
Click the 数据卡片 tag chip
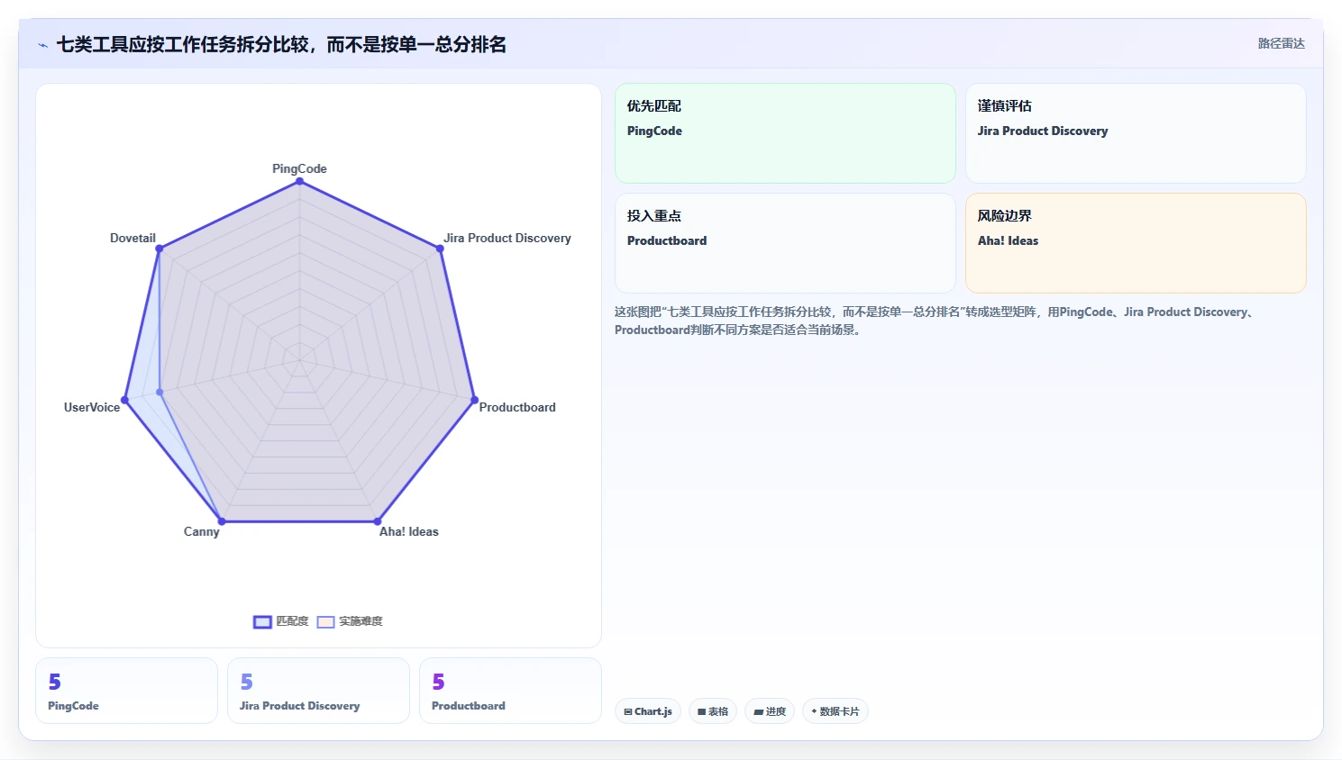click(835, 711)
